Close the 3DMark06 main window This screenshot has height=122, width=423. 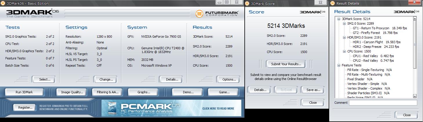point(237,2)
